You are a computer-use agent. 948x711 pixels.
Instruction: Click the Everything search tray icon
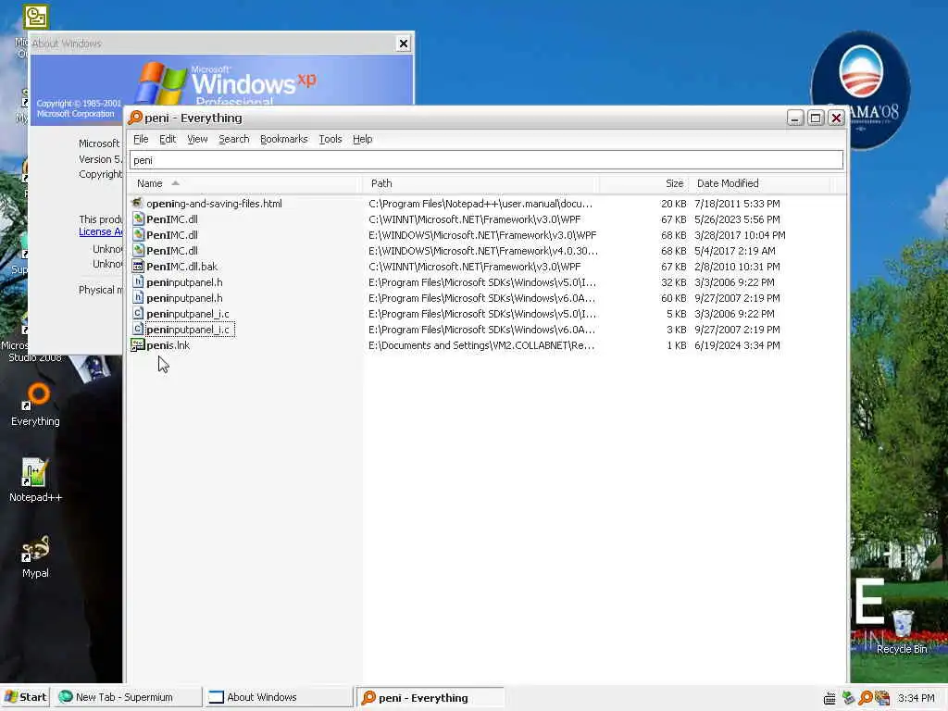click(x=866, y=698)
